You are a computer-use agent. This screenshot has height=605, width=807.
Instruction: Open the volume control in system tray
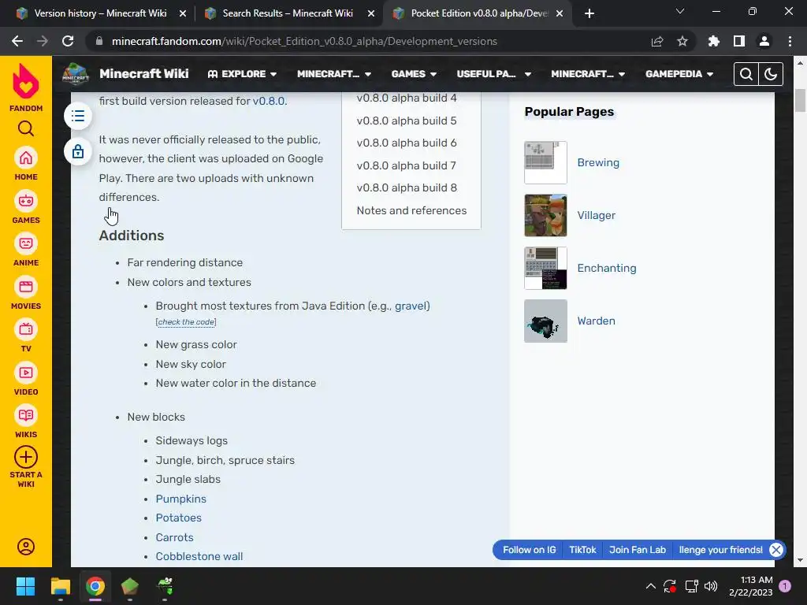[711, 586]
